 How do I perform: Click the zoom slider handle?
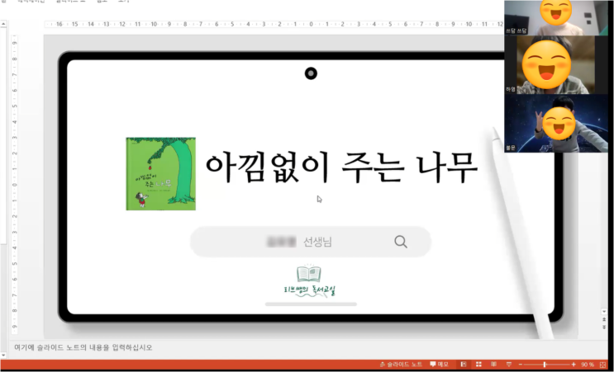tap(545, 365)
